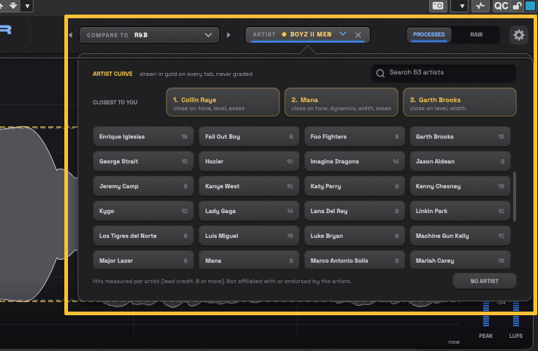Screen dimensions: 538x351
Task: Choose Mana in the artist grid
Action: point(249,260)
